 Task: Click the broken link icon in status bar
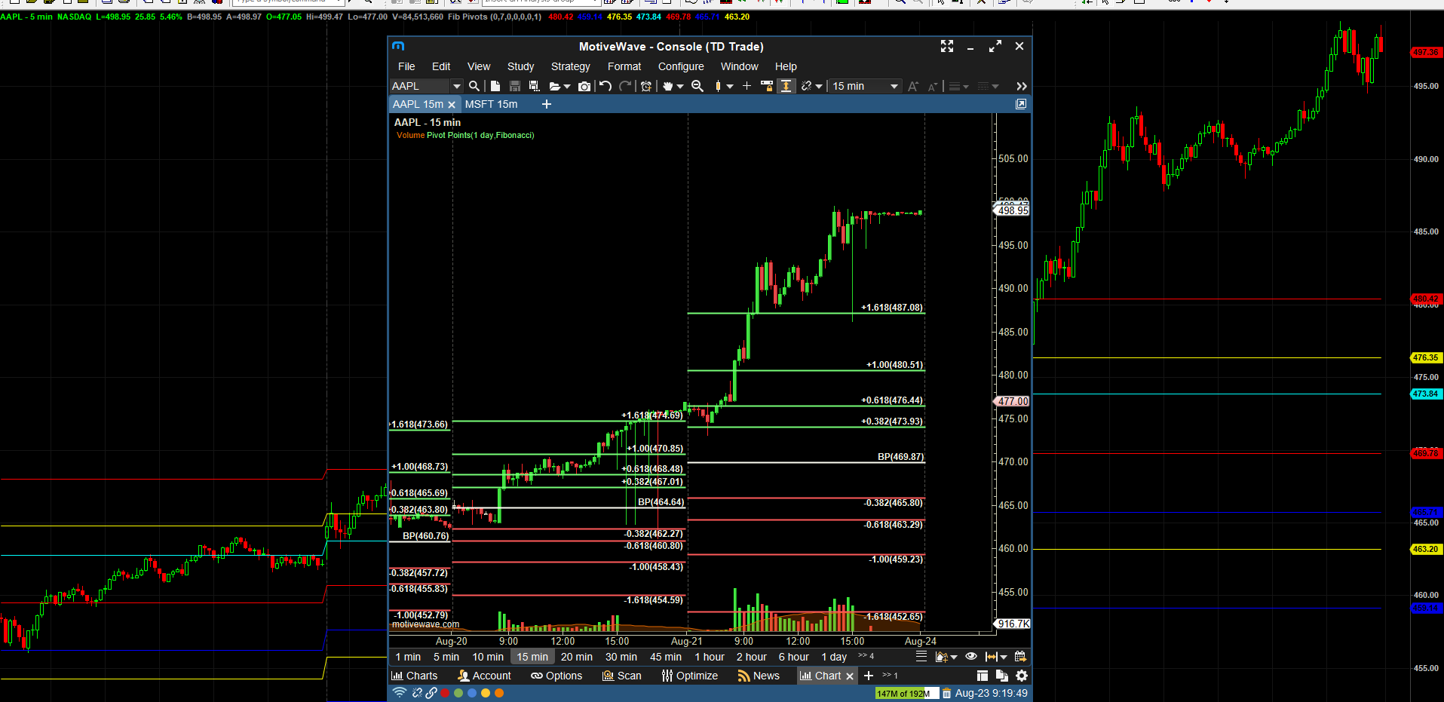(x=417, y=693)
